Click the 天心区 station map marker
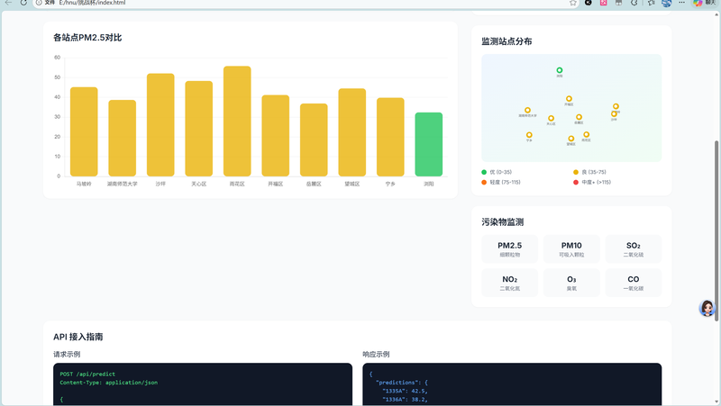 coord(551,118)
